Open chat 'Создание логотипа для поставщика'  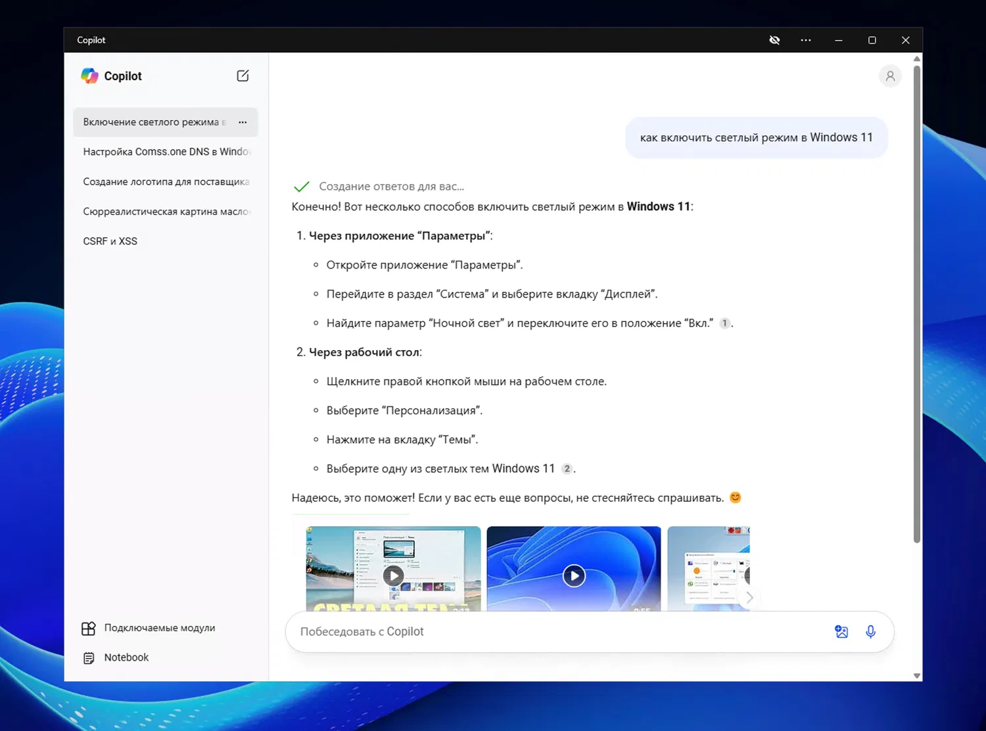(166, 182)
